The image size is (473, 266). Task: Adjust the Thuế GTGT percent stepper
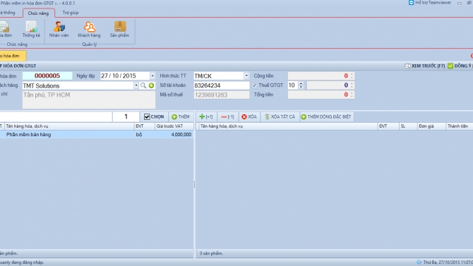(301, 85)
